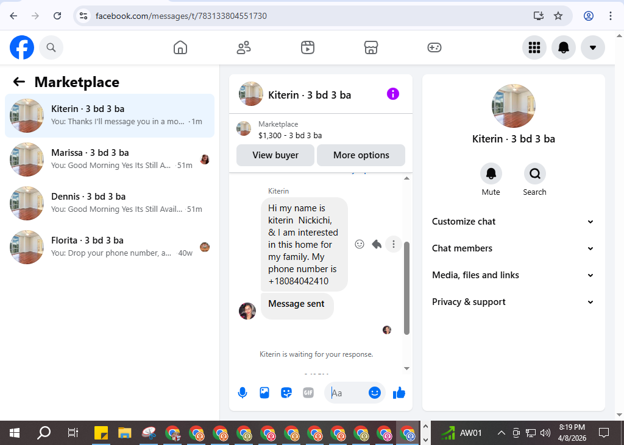624x445 pixels.
Task: Open Sticky Notes from the taskbar
Action: (x=101, y=433)
